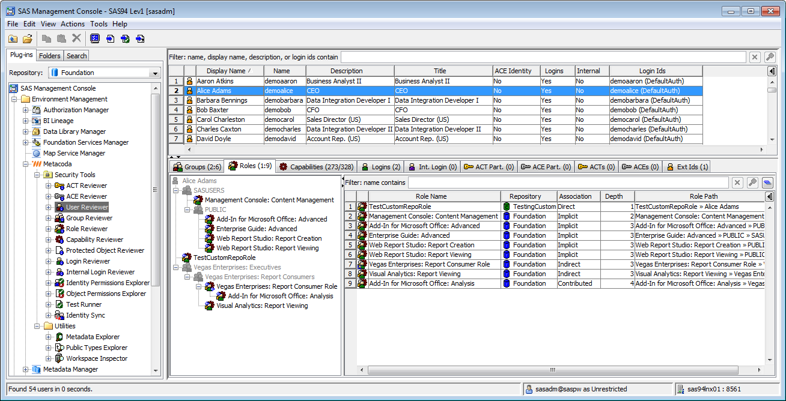Click the Group Reviewer people icon in tree
Viewport: 786px width, 401px height.
pyautogui.click(x=59, y=218)
